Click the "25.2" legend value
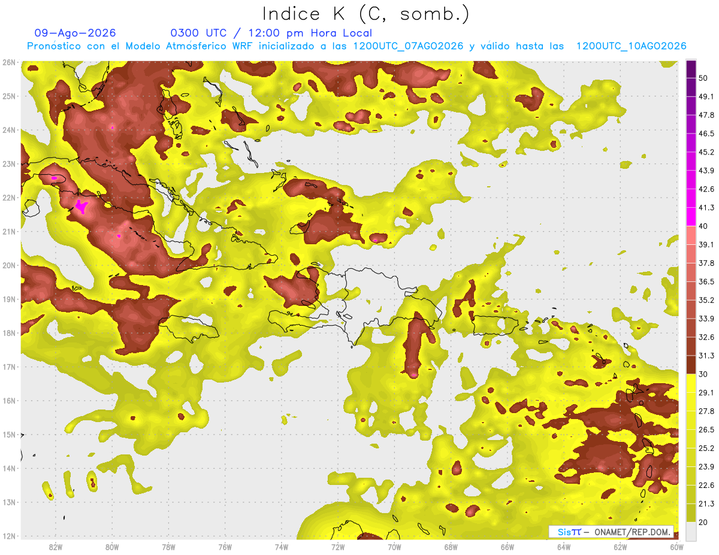 point(706,448)
